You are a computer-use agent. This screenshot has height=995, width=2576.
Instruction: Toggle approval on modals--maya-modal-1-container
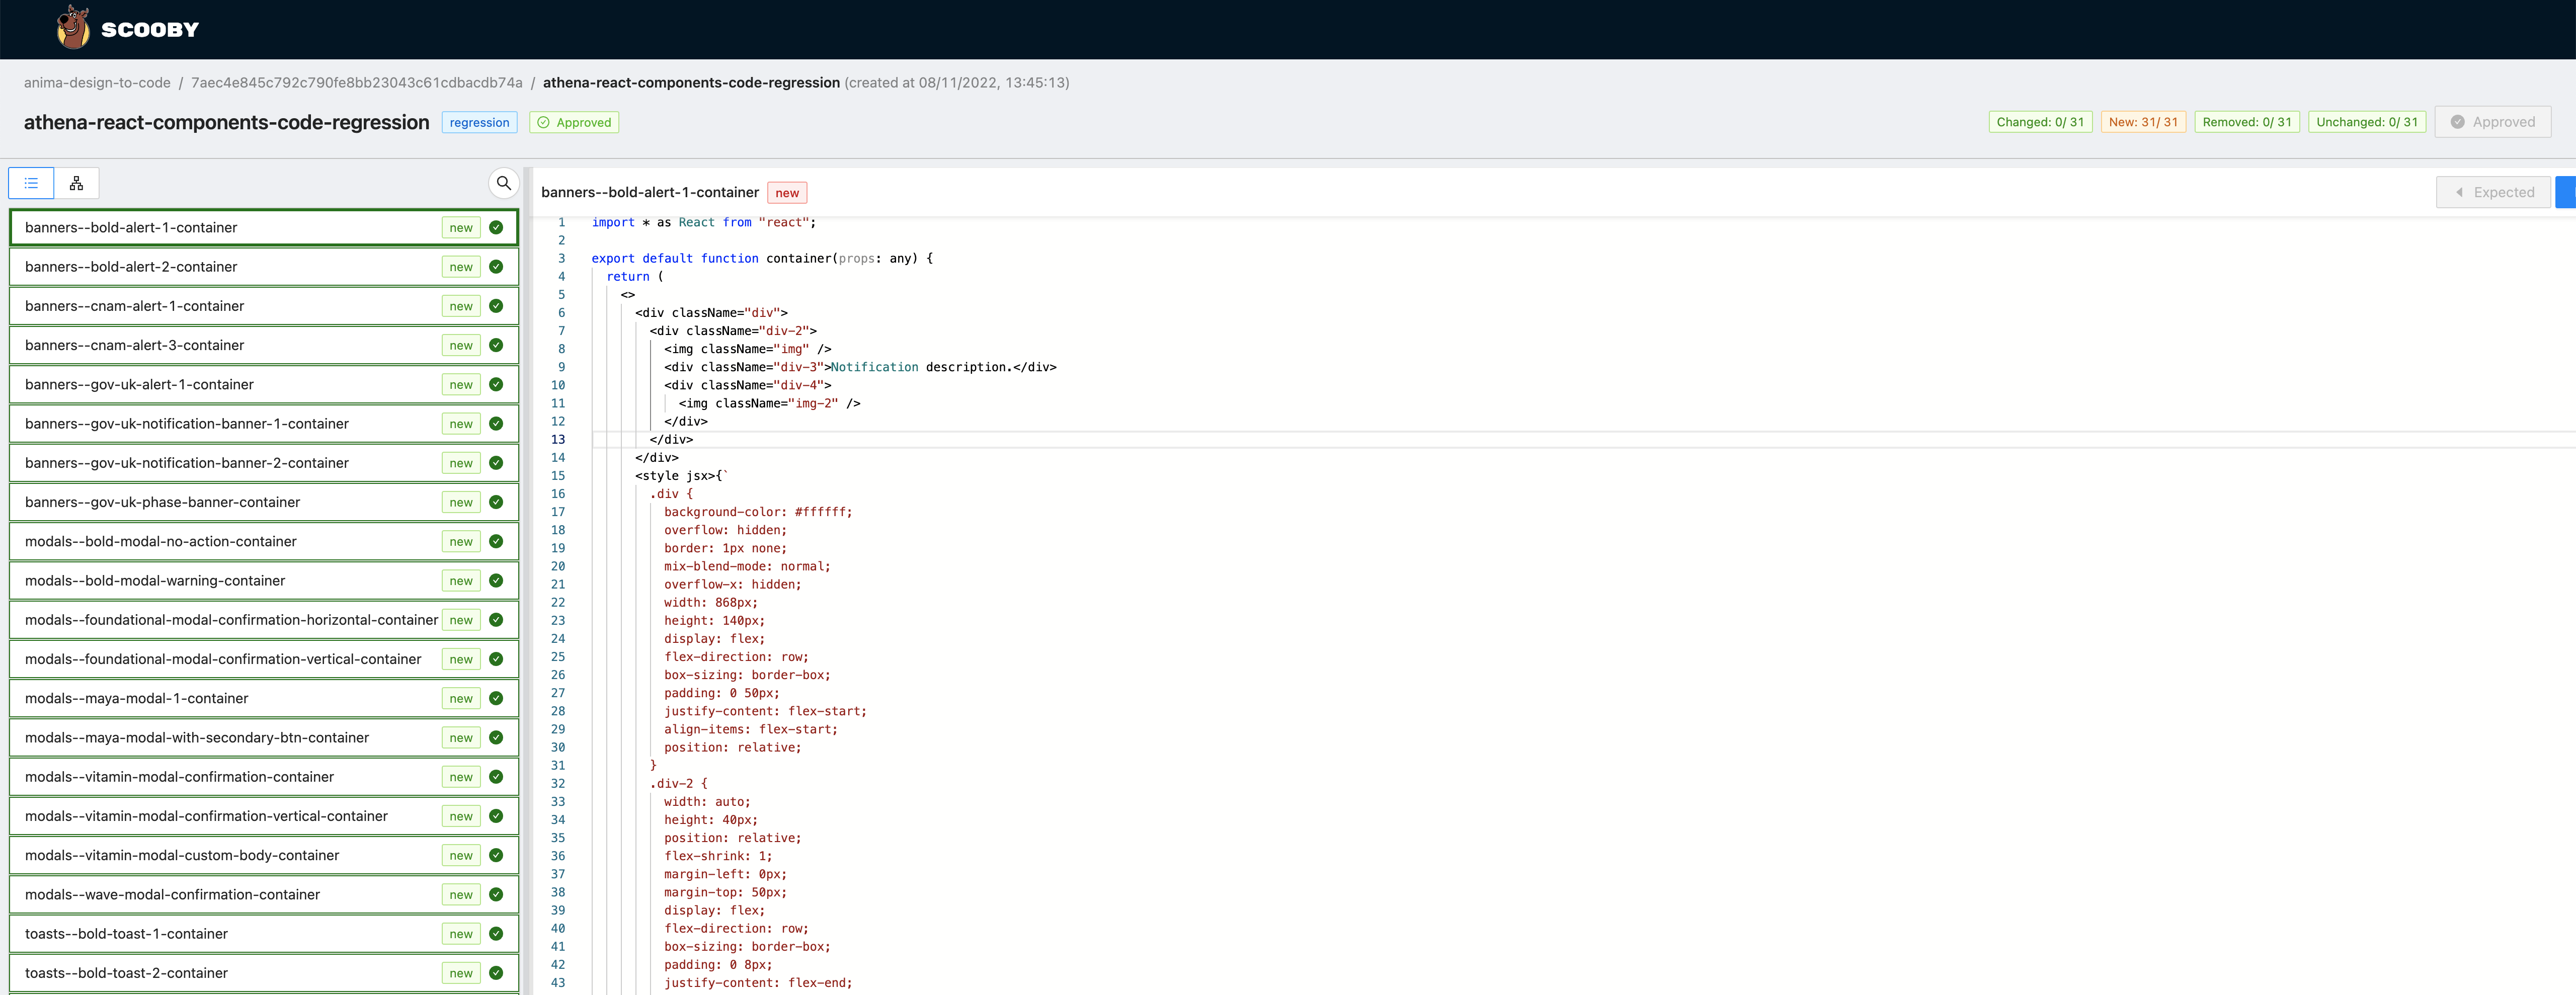(x=497, y=698)
